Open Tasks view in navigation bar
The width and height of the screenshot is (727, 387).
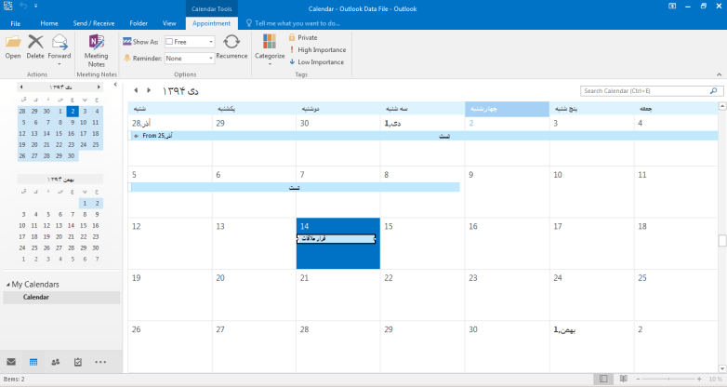pyautogui.click(x=78, y=361)
